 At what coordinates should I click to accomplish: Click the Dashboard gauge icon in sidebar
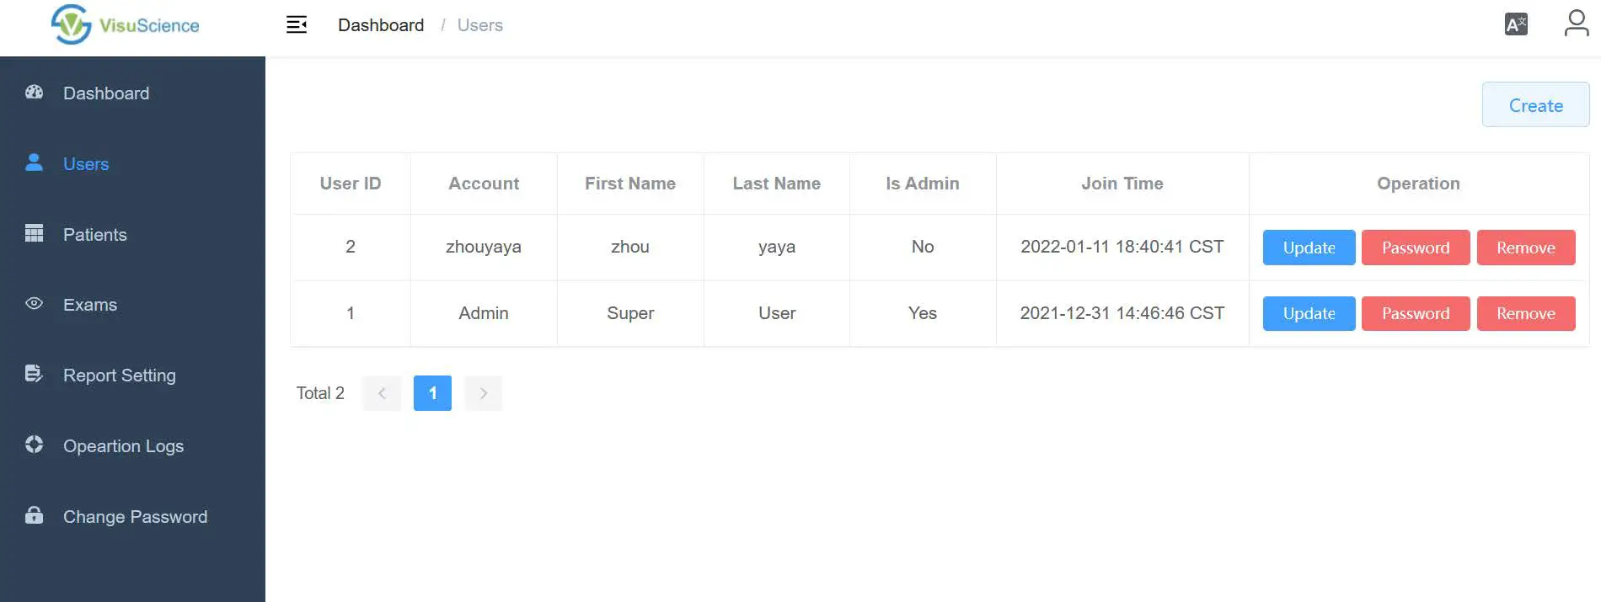(x=35, y=93)
